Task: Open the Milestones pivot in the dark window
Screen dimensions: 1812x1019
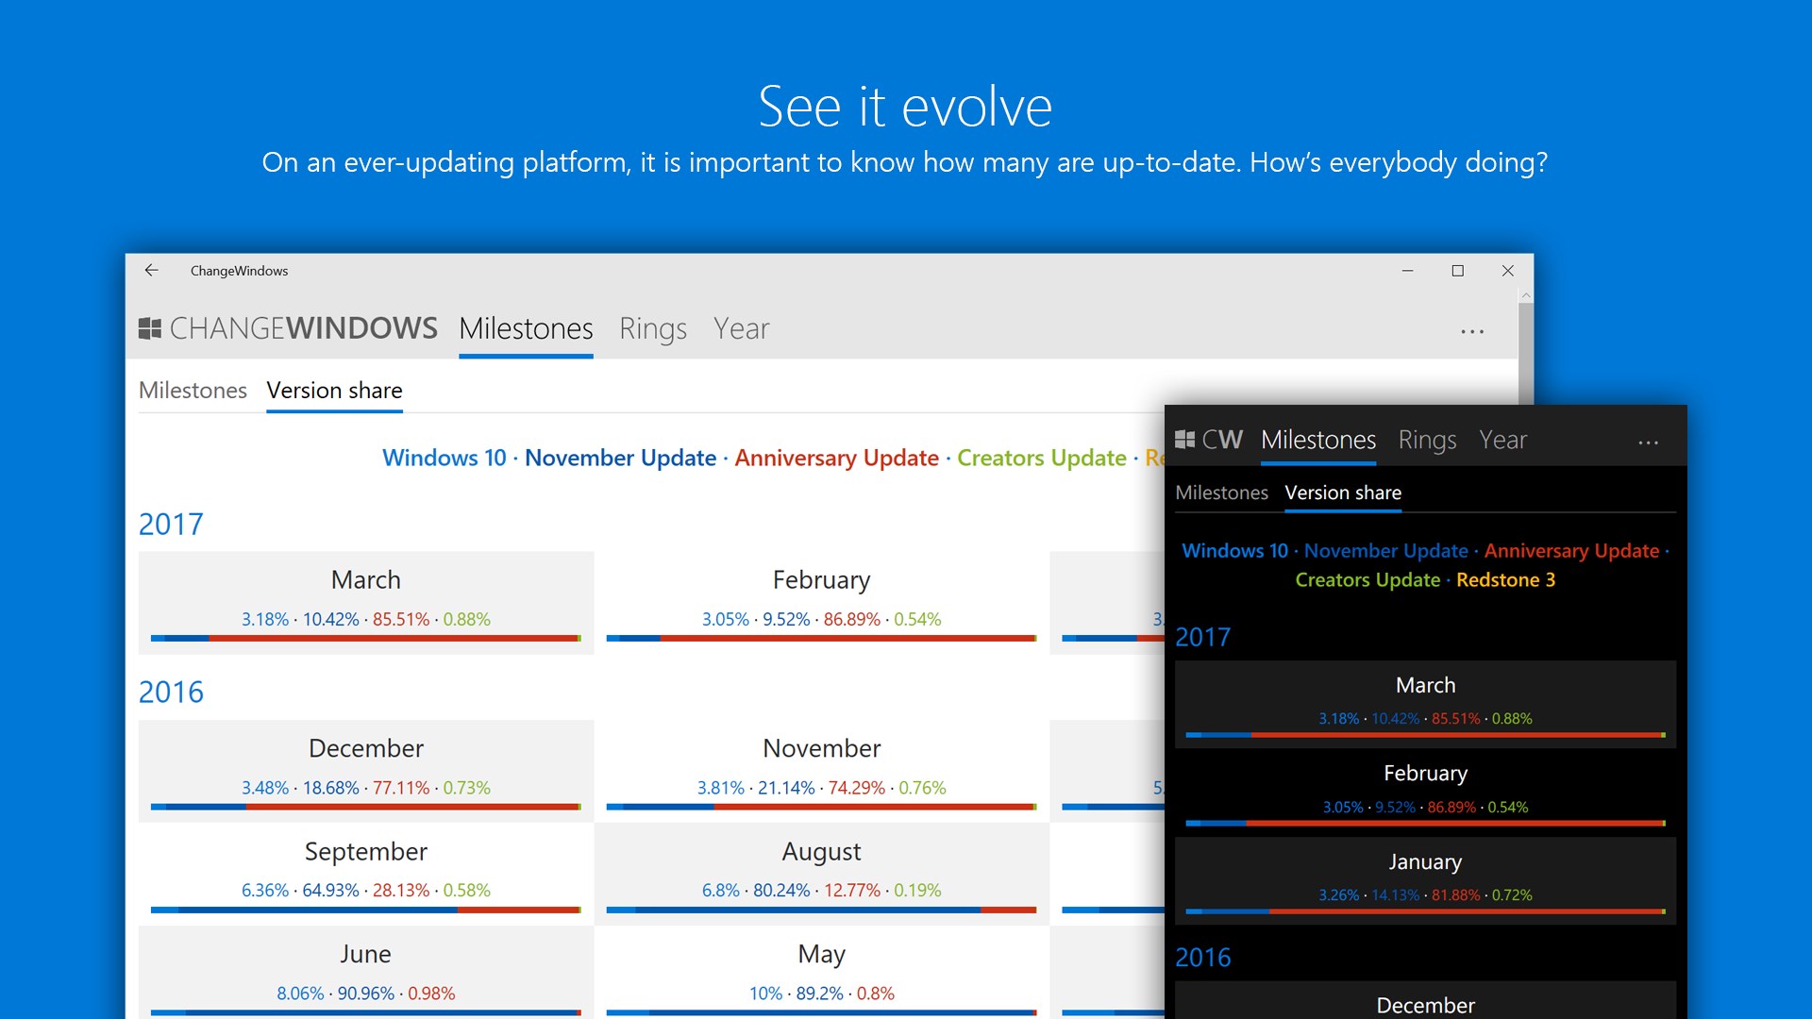Action: coord(1222,493)
